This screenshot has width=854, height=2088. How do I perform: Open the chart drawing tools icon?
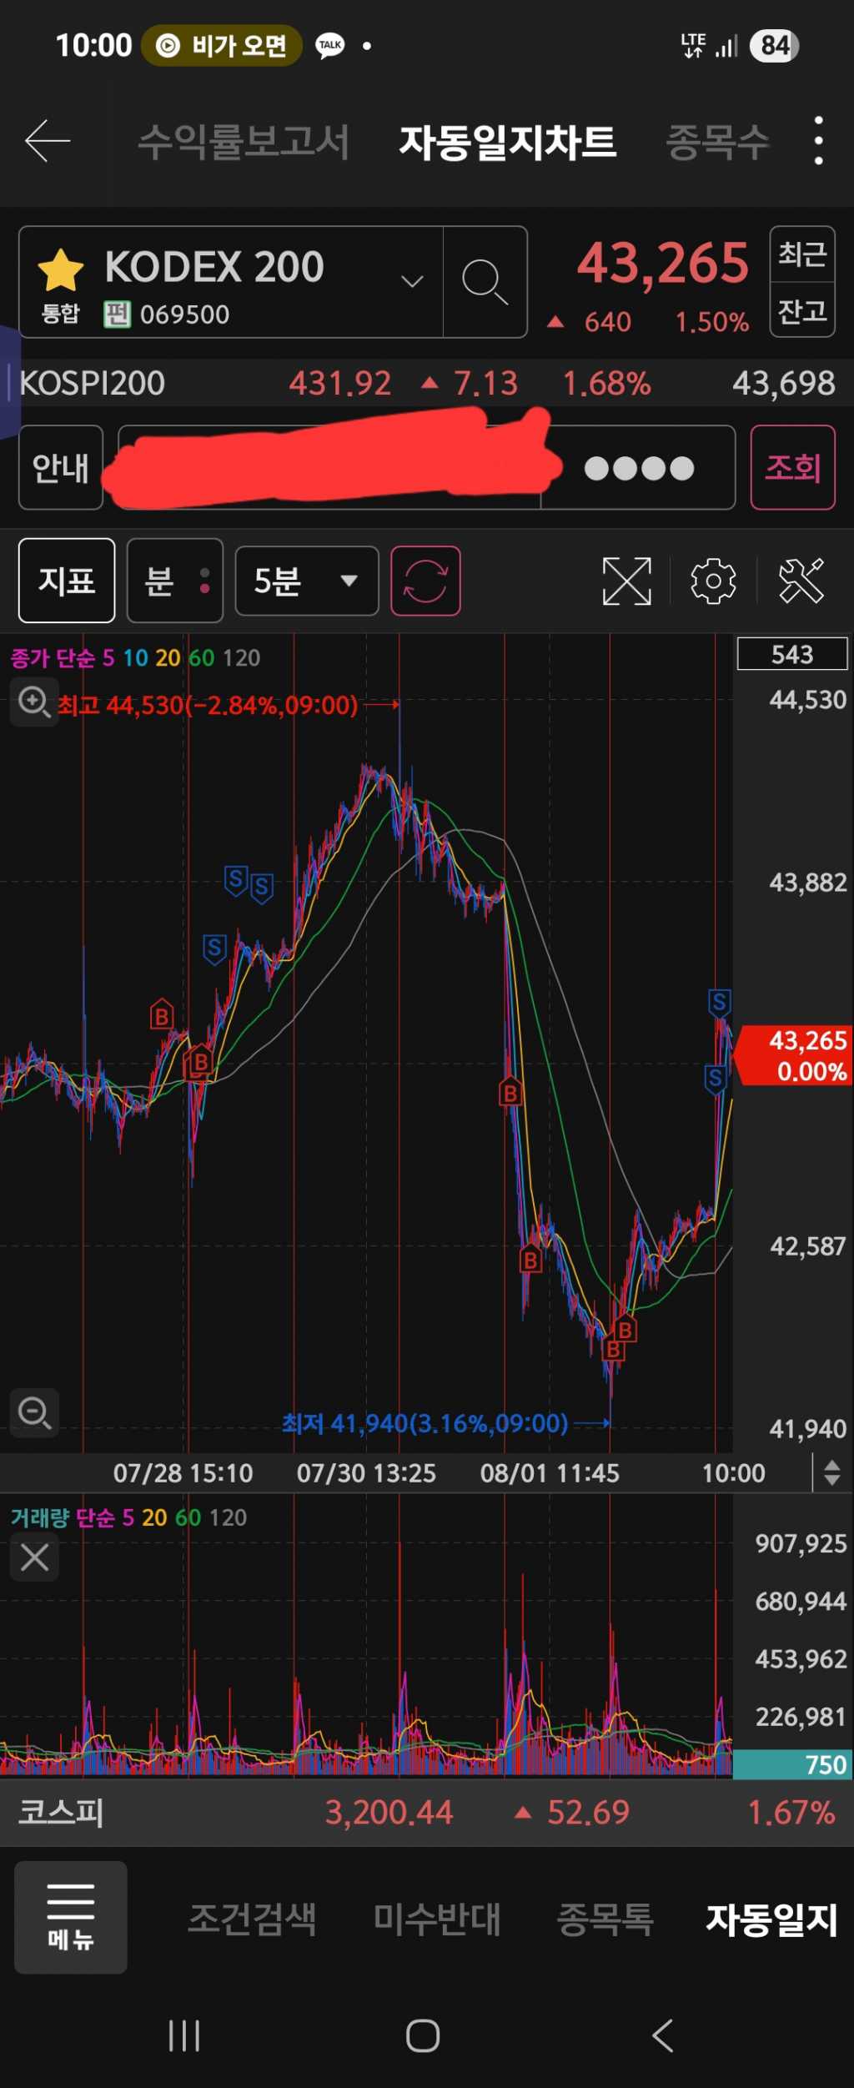coord(801,581)
